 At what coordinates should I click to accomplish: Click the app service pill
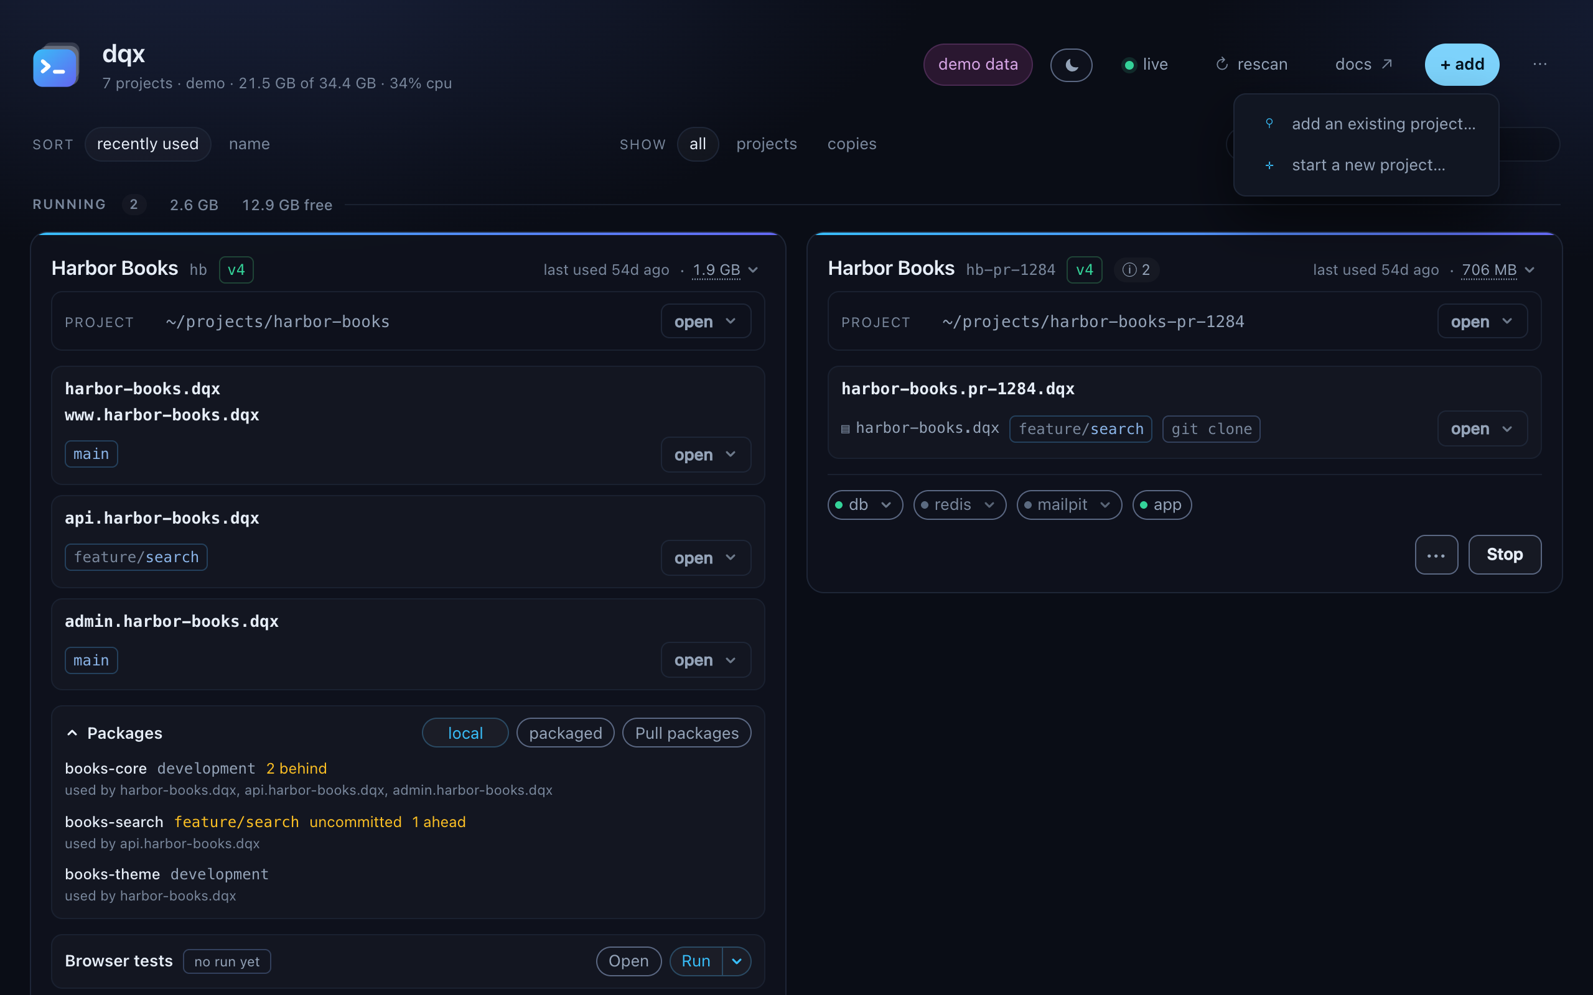click(x=1162, y=505)
